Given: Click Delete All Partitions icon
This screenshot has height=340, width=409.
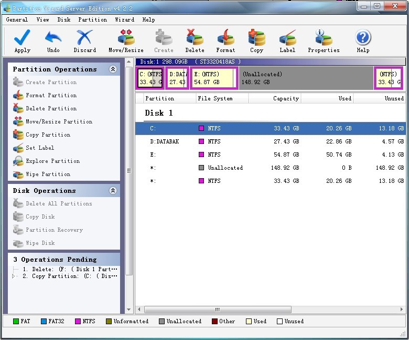Looking at the screenshot, I should (18, 203).
